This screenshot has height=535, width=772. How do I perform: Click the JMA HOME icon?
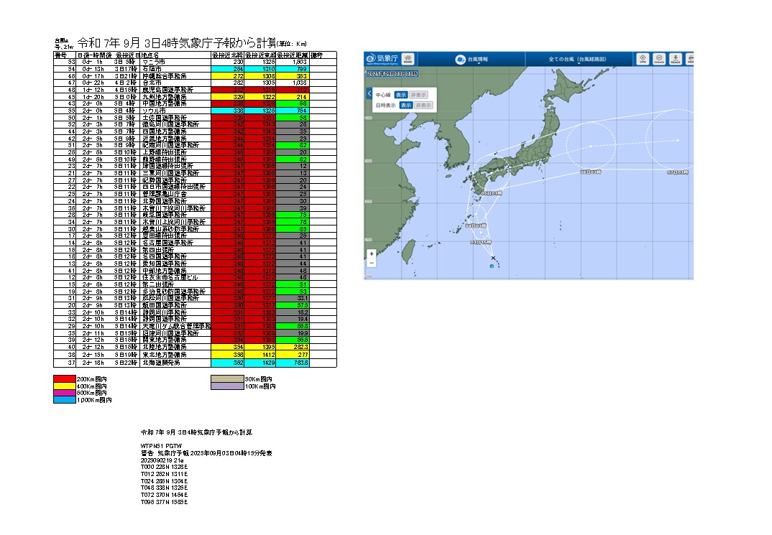[x=407, y=59]
